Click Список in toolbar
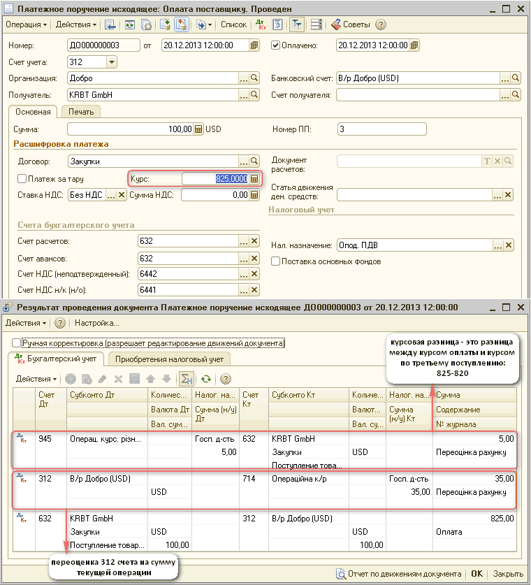531x585 pixels. 234,24
